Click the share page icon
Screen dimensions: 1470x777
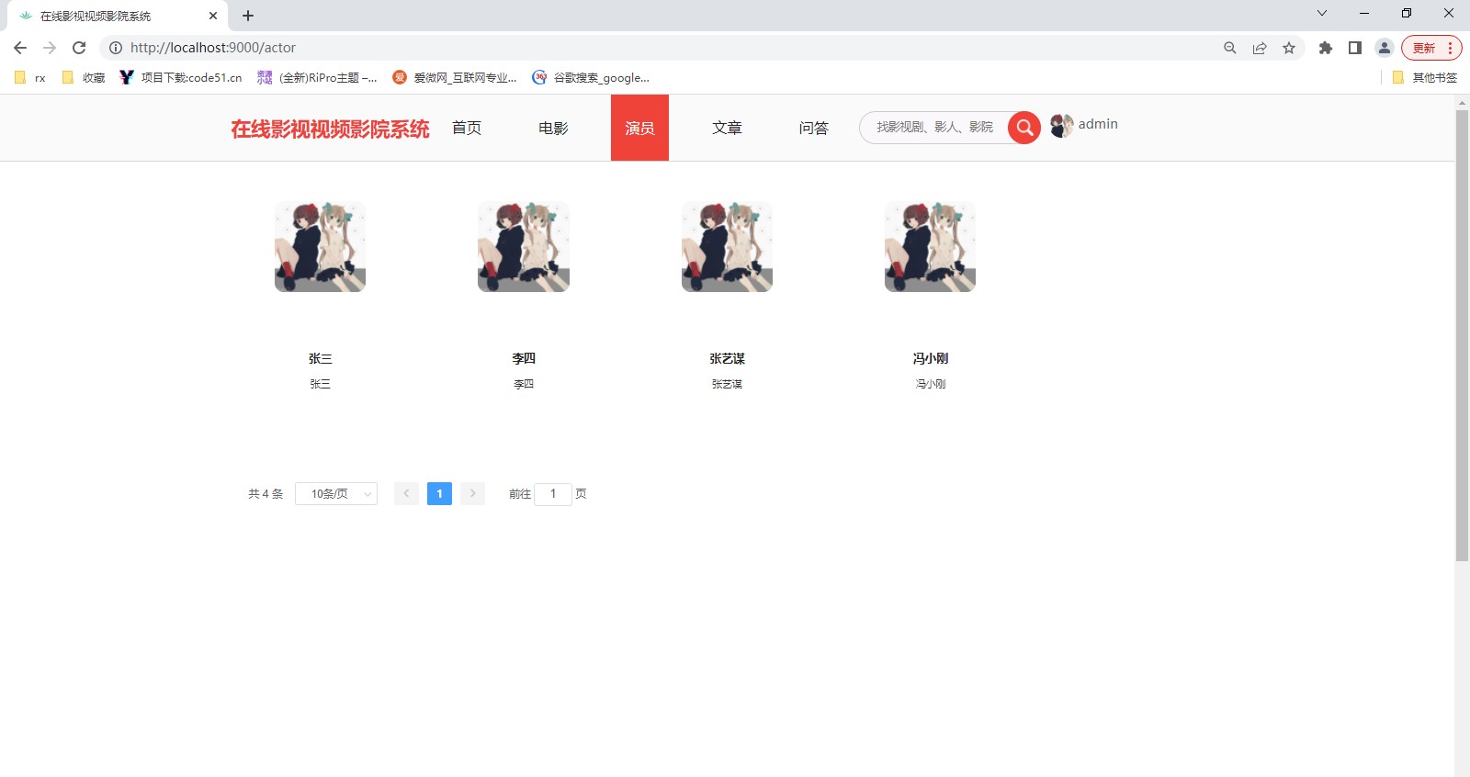click(1260, 48)
